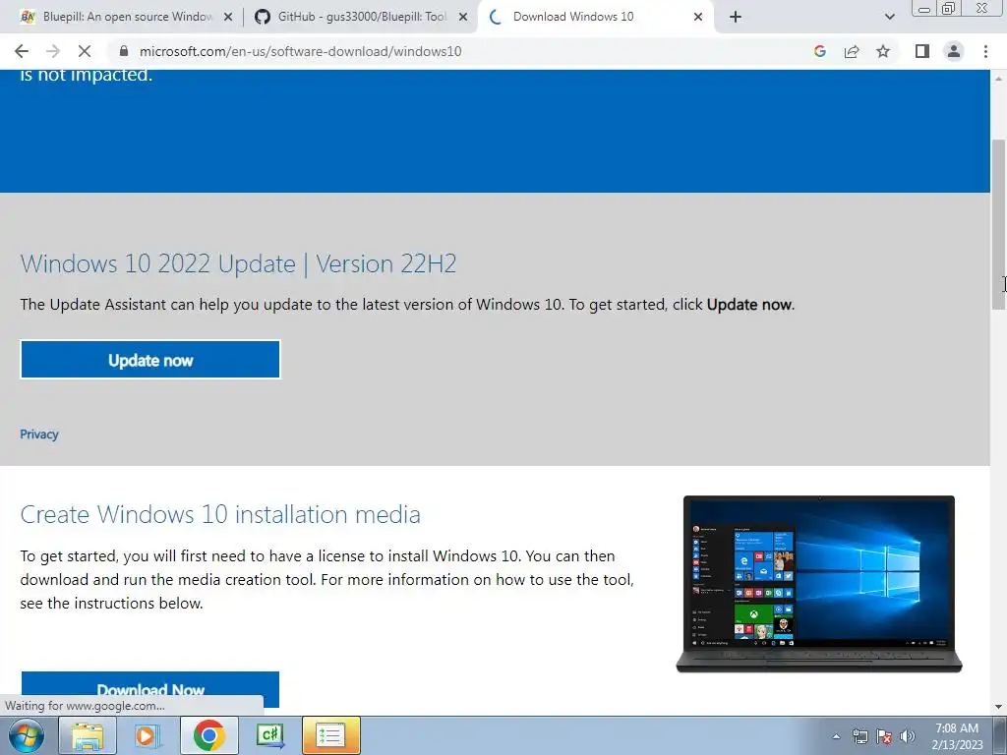Click the Create Windows 10 installation media heading

coord(220,514)
